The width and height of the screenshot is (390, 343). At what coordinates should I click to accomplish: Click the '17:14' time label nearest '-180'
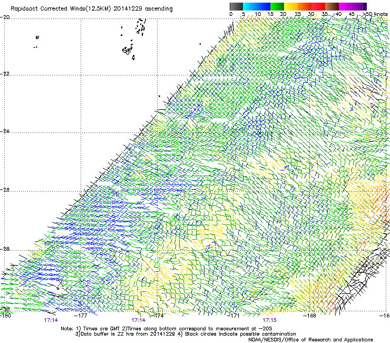(x=51, y=320)
